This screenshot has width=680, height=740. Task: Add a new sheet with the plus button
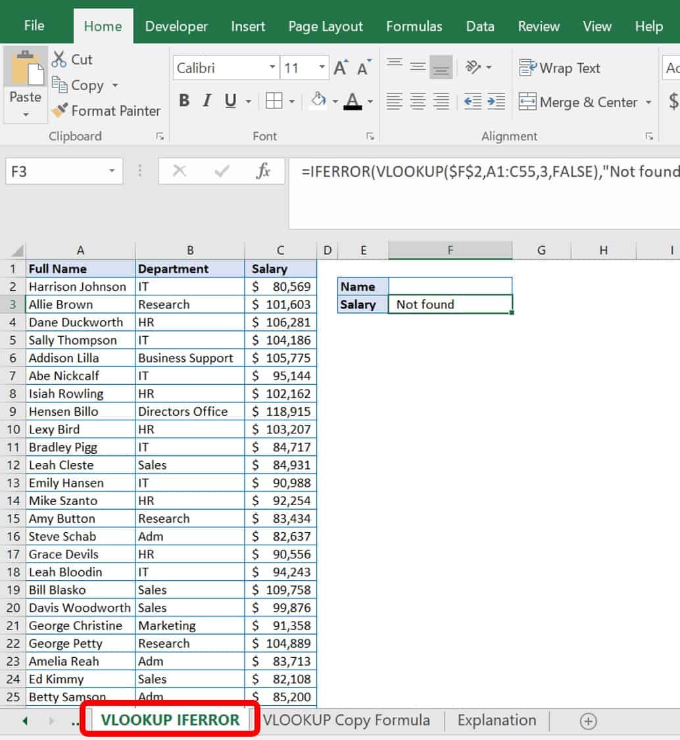[x=587, y=722]
